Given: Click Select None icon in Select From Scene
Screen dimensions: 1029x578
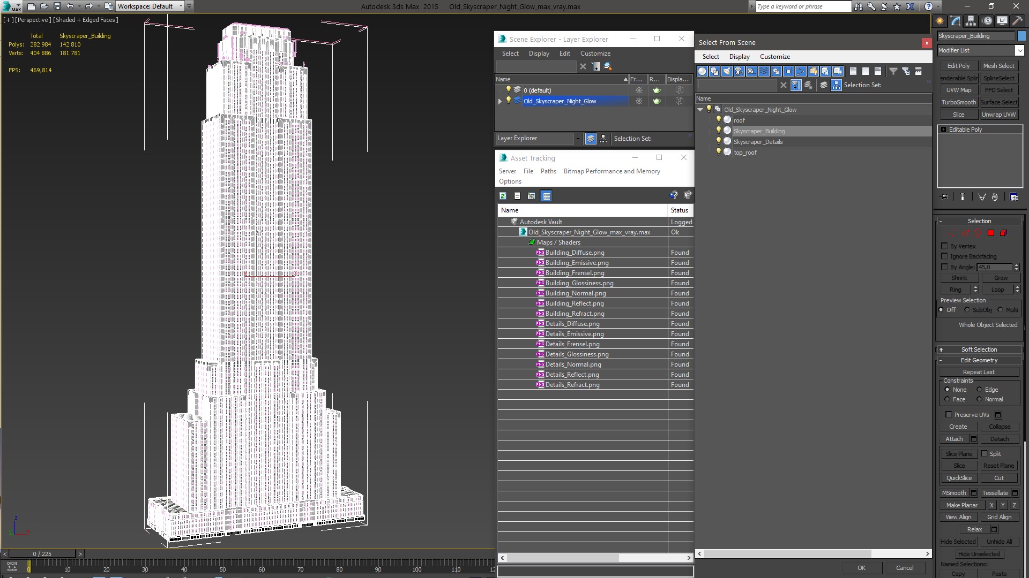Looking at the screenshot, I should (x=866, y=71).
